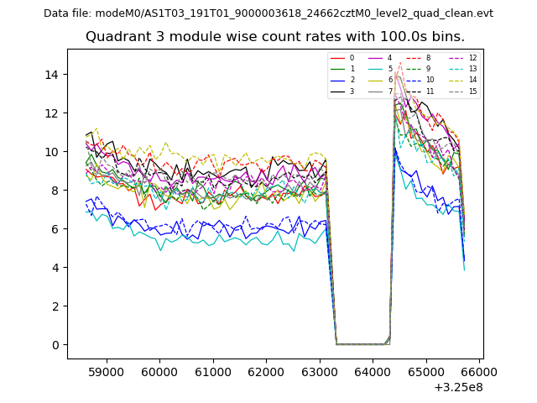Click the y-axis tick label 14
537x403 pixels.
[x=51, y=75]
